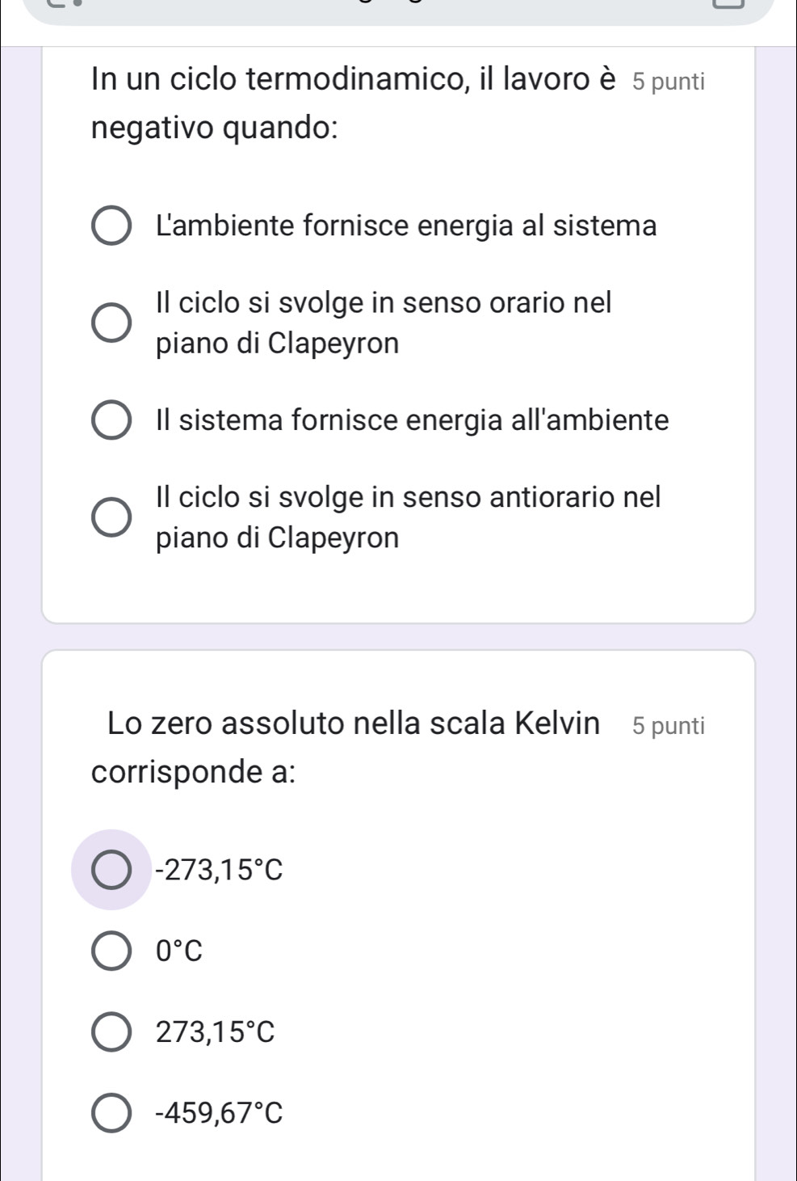The height and width of the screenshot is (1181, 797).
Task: Select the -459,67°C radio button
Action: [111, 1114]
